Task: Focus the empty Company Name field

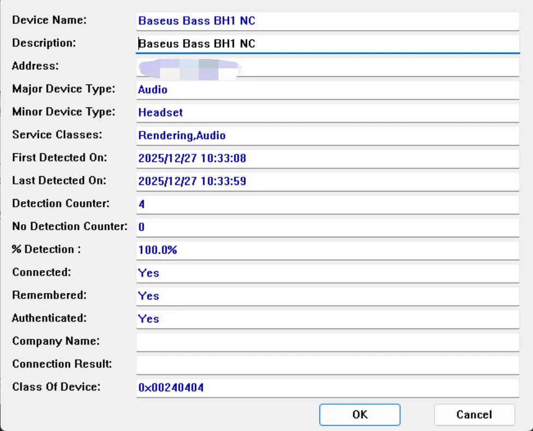Action: pos(328,342)
